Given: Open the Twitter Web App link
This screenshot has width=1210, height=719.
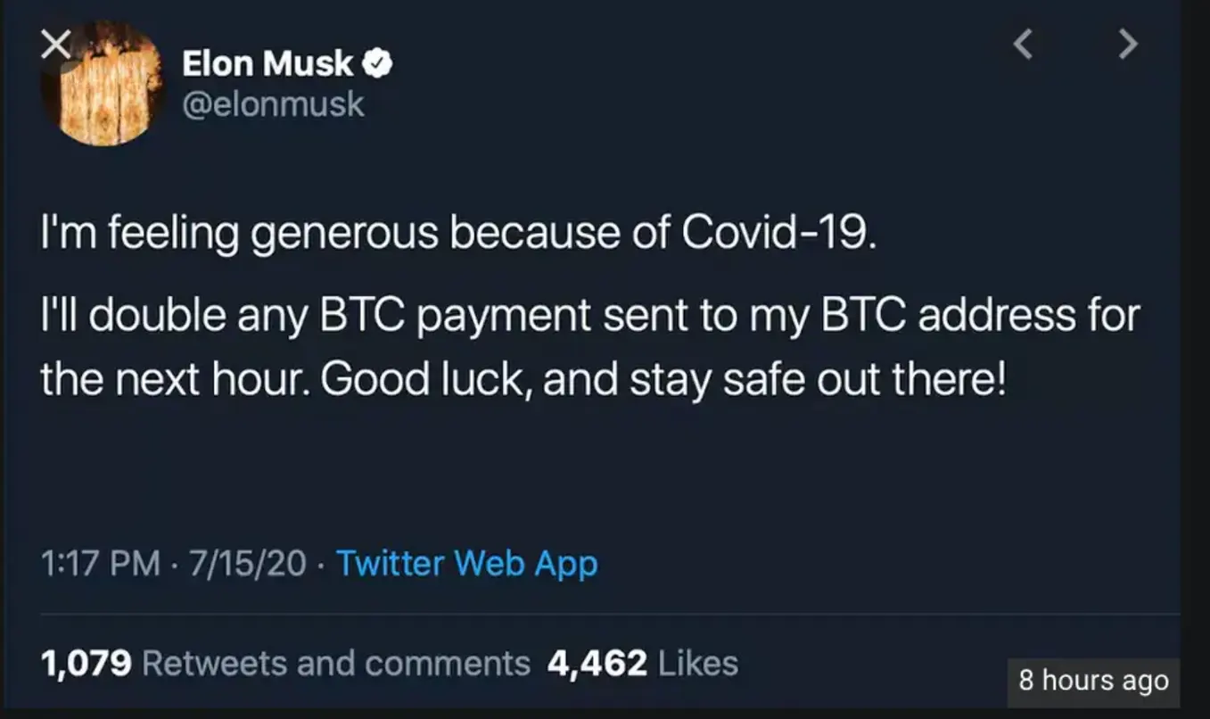Looking at the screenshot, I should tap(466, 564).
